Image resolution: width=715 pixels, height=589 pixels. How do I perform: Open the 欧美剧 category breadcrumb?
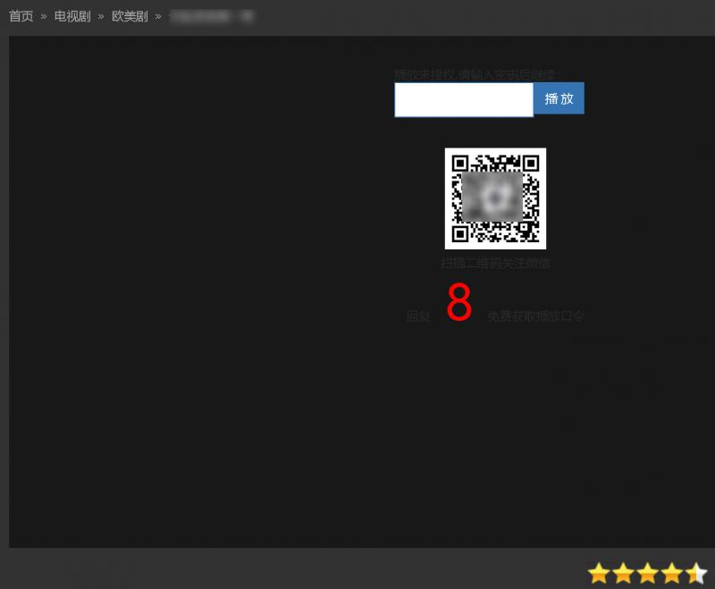pyautogui.click(x=130, y=16)
